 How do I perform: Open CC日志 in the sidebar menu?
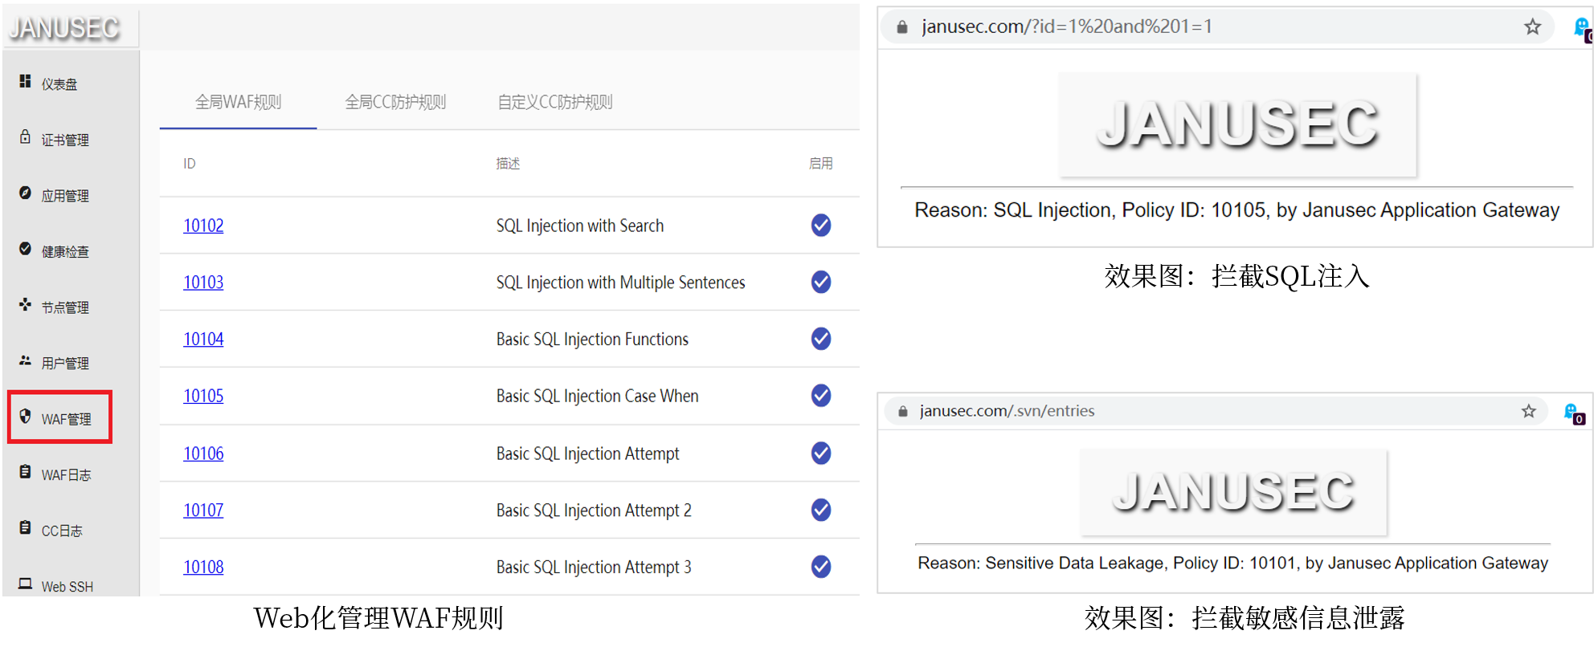[62, 531]
